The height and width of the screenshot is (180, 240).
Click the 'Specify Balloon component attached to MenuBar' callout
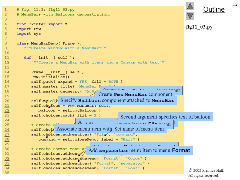click(x=117, y=100)
